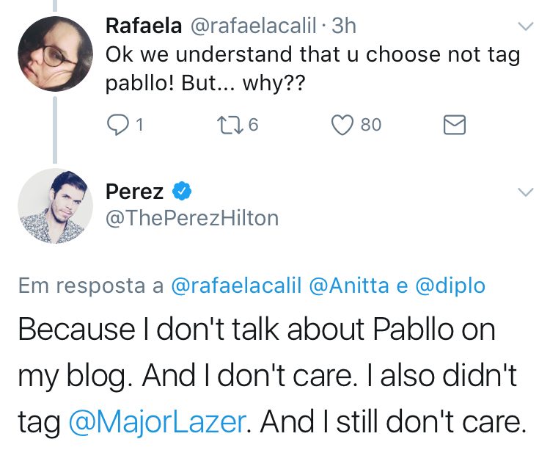550x450 pixels.
Task: Expand options chevron on Perez's tweet
Action: (525, 192)
